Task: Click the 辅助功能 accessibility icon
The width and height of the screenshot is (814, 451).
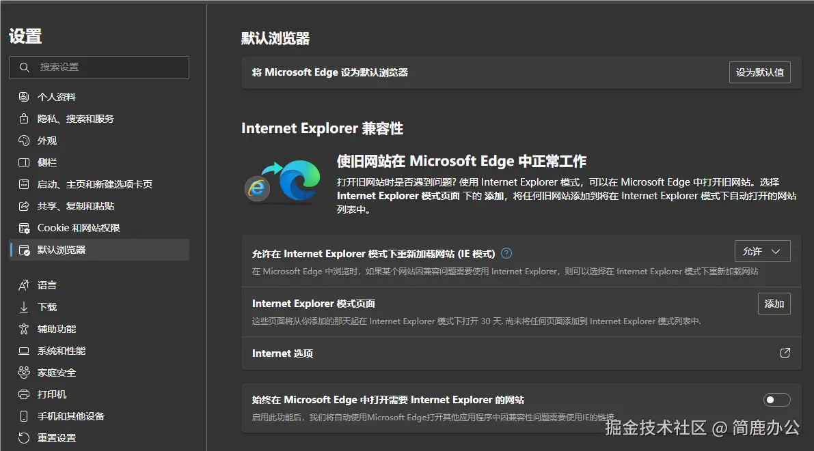Action: click(x=24, y=329)
